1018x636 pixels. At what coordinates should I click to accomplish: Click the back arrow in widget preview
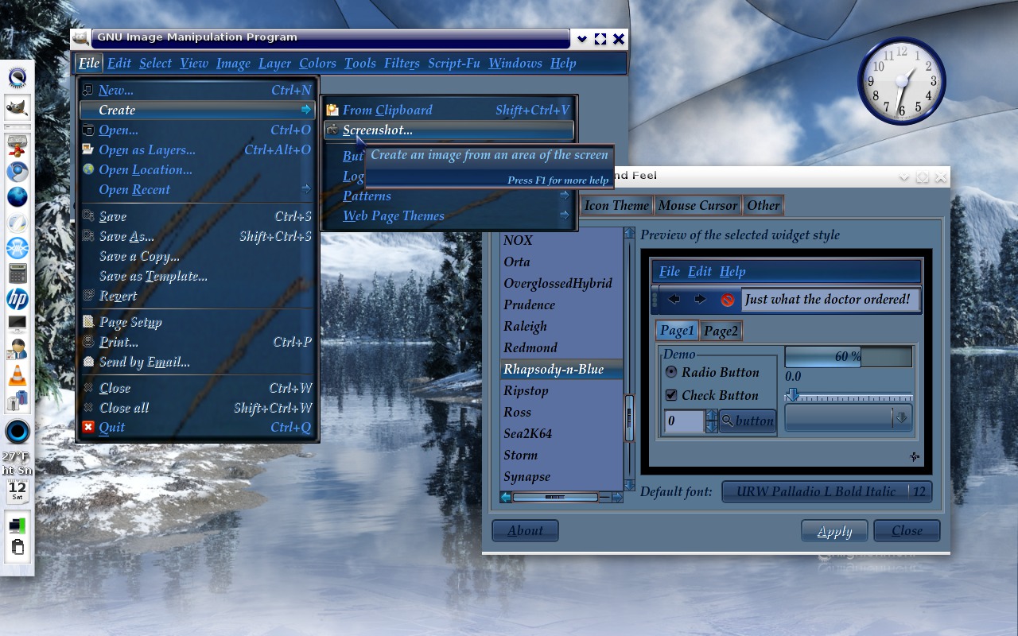click(674, 299)
